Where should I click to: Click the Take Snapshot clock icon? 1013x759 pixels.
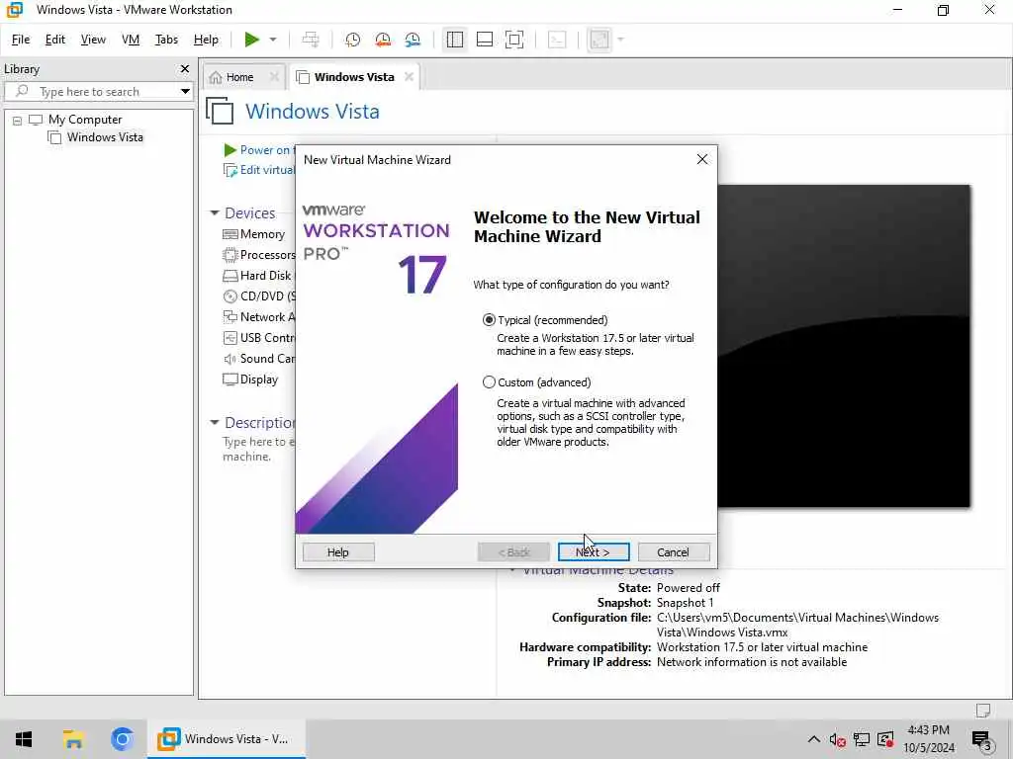353,40
